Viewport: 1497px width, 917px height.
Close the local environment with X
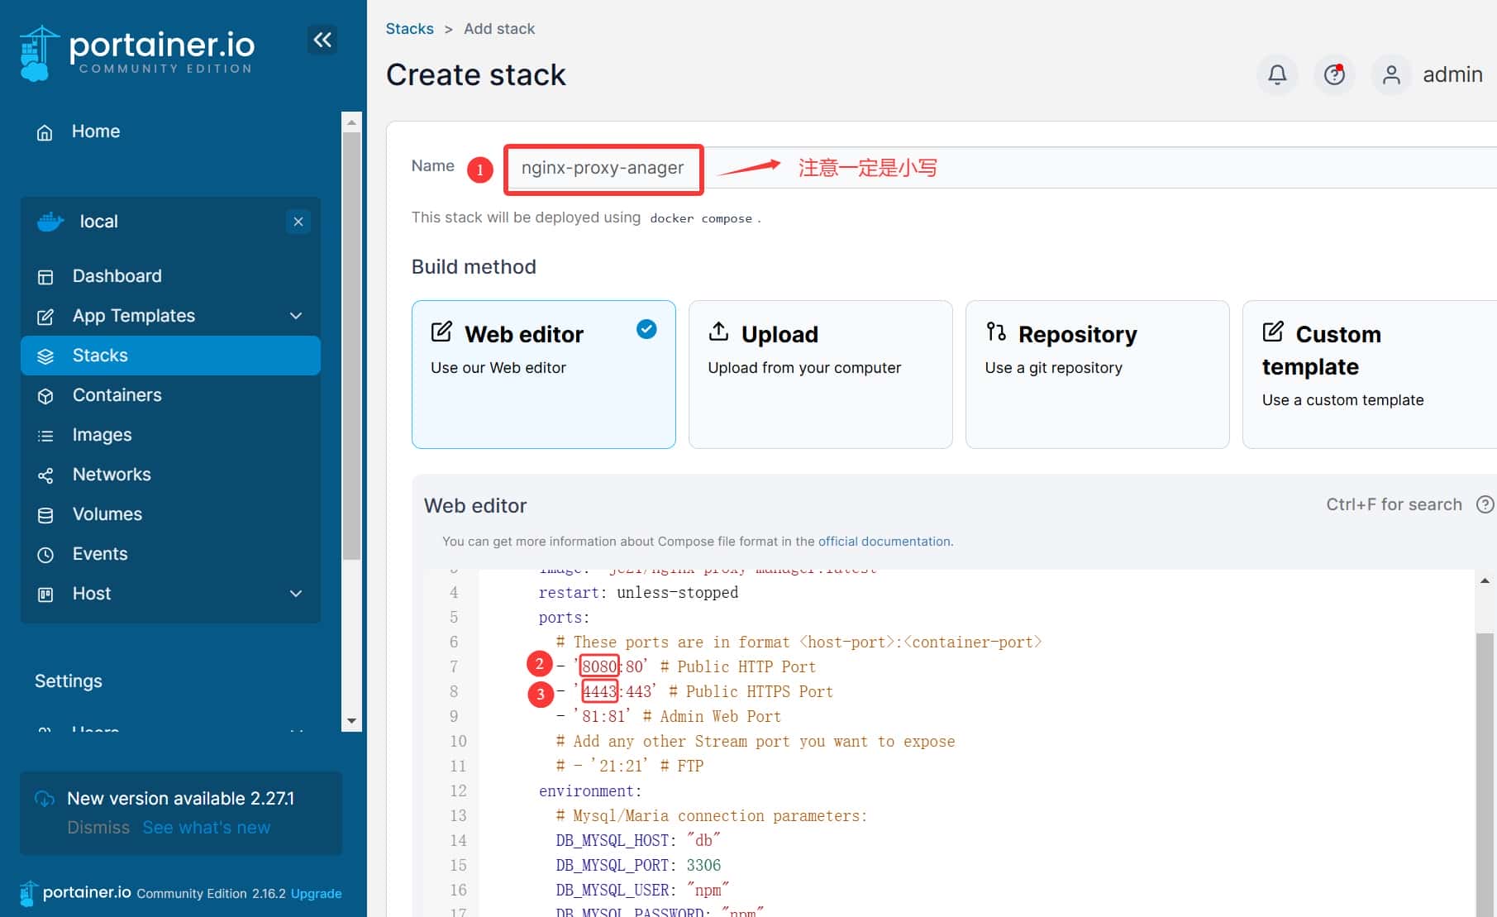298,222
